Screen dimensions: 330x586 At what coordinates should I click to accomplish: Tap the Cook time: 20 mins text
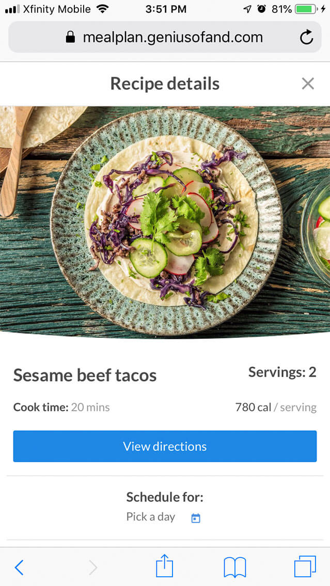61,407
